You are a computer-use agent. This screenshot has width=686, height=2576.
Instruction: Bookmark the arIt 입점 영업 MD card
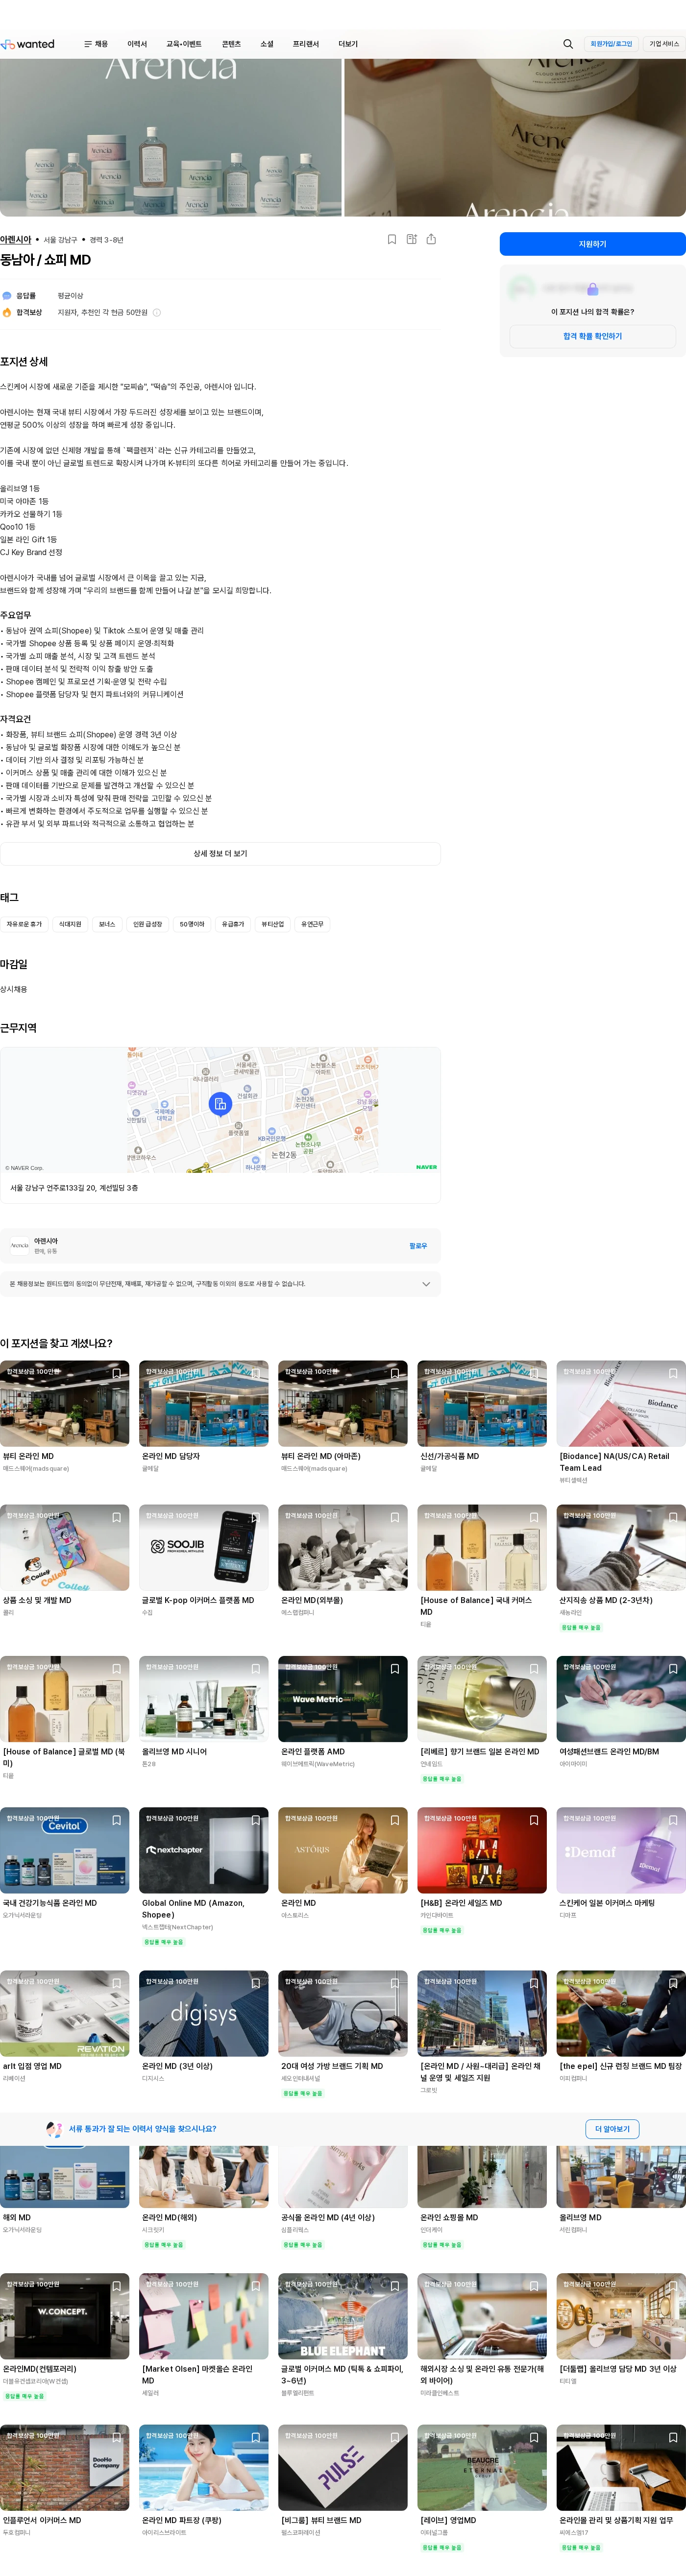[117, 1983]
